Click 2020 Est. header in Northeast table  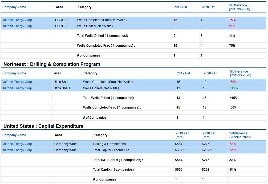click(x=210, y=73)
